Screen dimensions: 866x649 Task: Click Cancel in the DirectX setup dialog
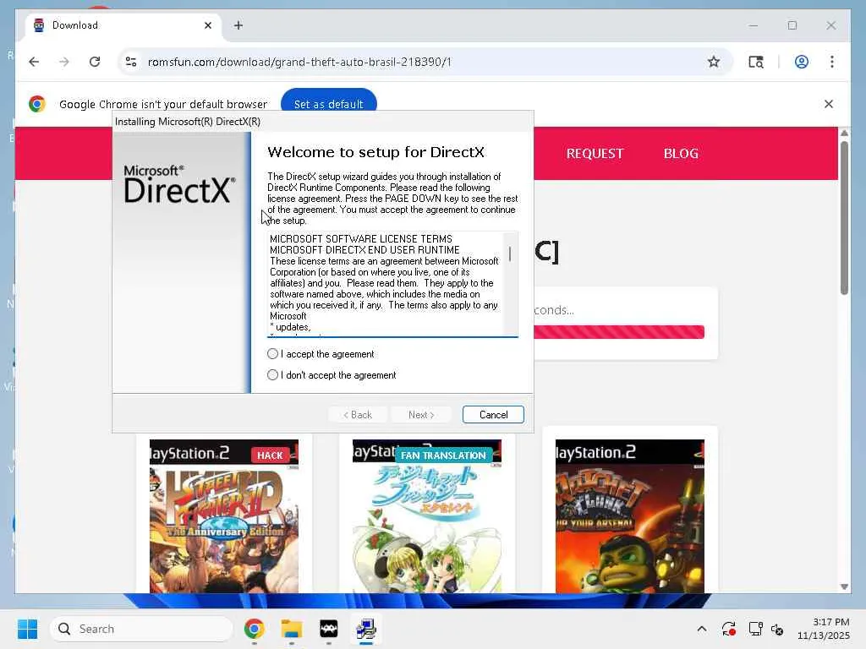493,414
